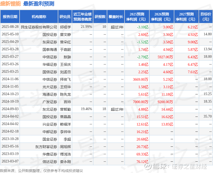The height and width of the screenshot is (173, 213).
Task: Click target price 15.25
Action: pos(208,94)
